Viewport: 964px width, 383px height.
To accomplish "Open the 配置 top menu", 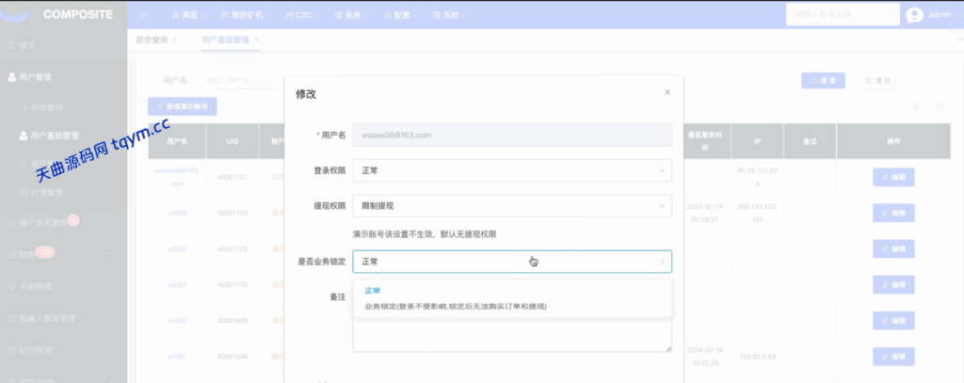I will click(x=401, y=15).
